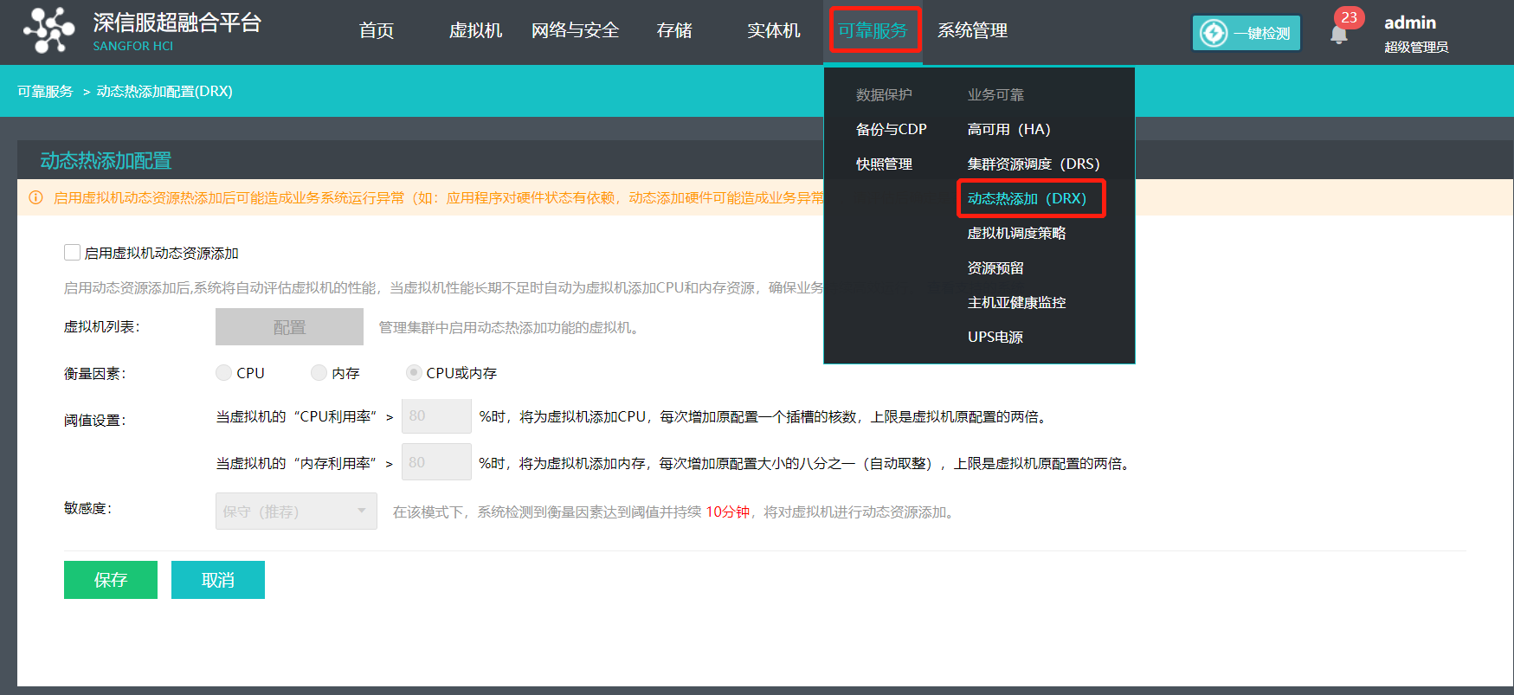
Task: Click the 内存利用率 threshold input field
Action: point(436,462)
